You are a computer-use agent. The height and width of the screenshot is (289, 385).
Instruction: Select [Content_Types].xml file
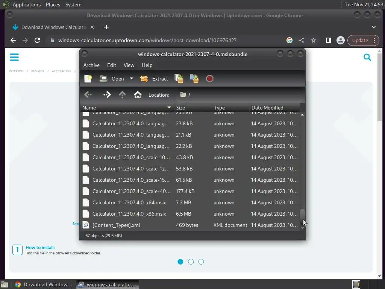point(190,225)
